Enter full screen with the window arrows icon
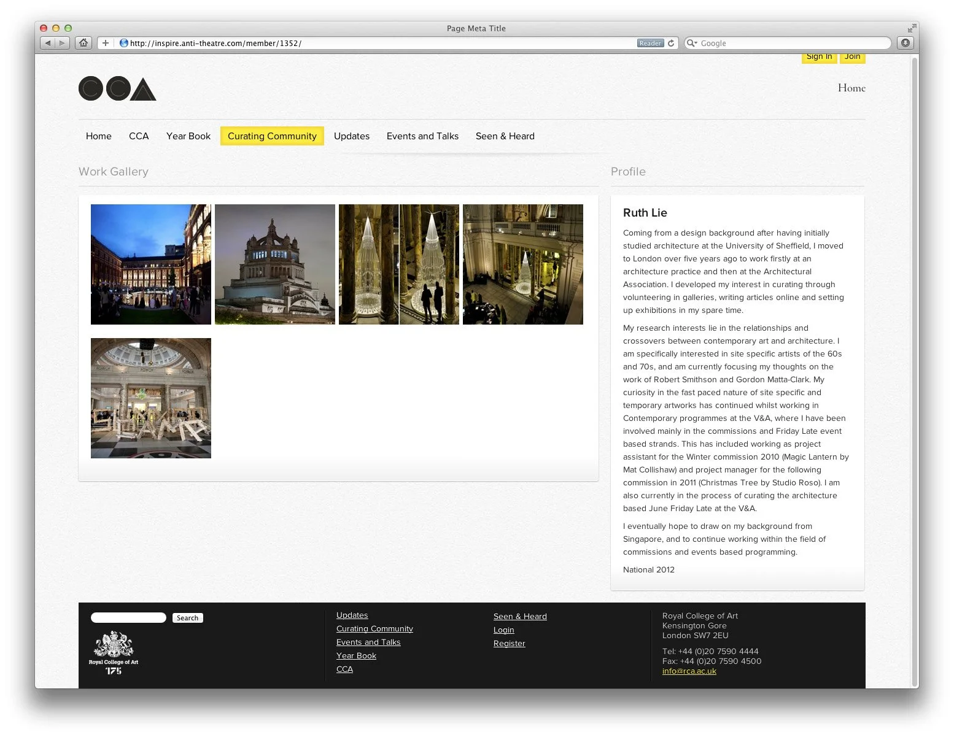Image resolution: width=954 pixels, height=732 pixels. click(912, 28)
